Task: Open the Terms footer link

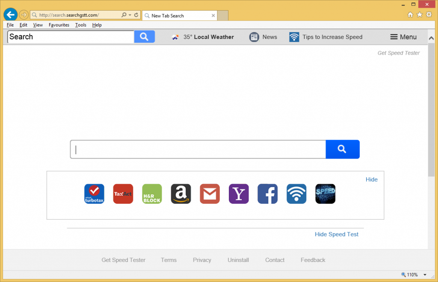Action: 169,260
